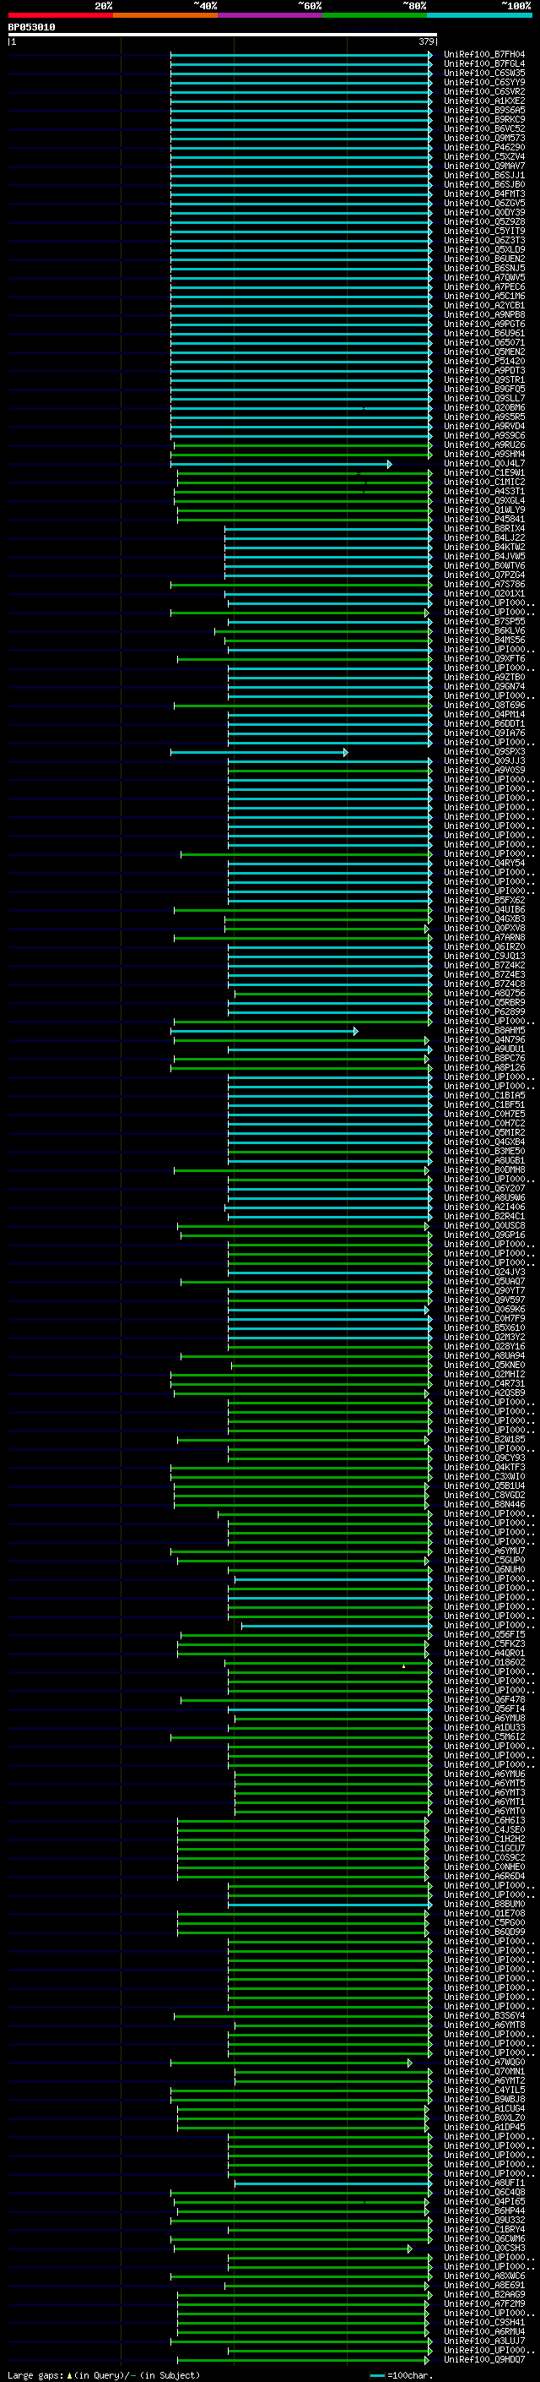Viewport: 540px width, 2382px height.
Task: Select the UniRef100_C1H2H2 label
Action: (x=484, y=1840)
